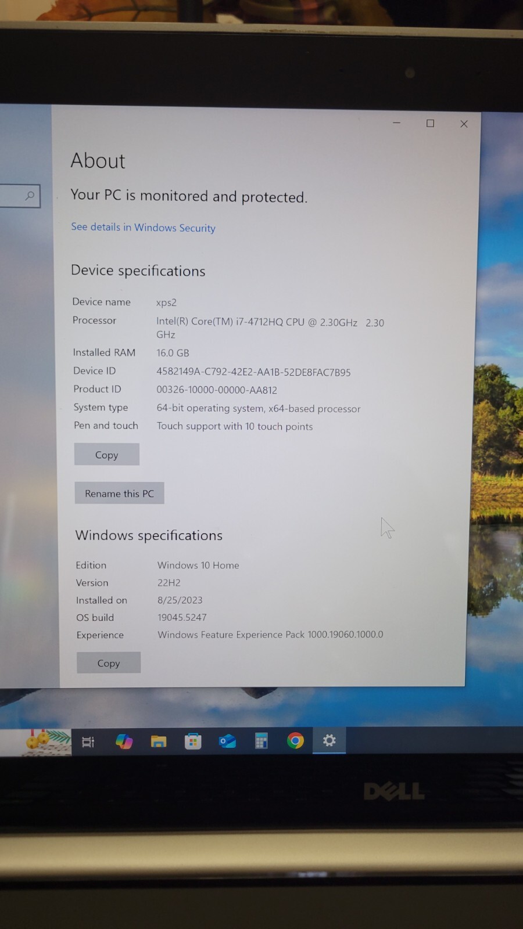Click the Pen and touch label
The width and height of the screenshot is (523, 929).
tap(106, 426)
